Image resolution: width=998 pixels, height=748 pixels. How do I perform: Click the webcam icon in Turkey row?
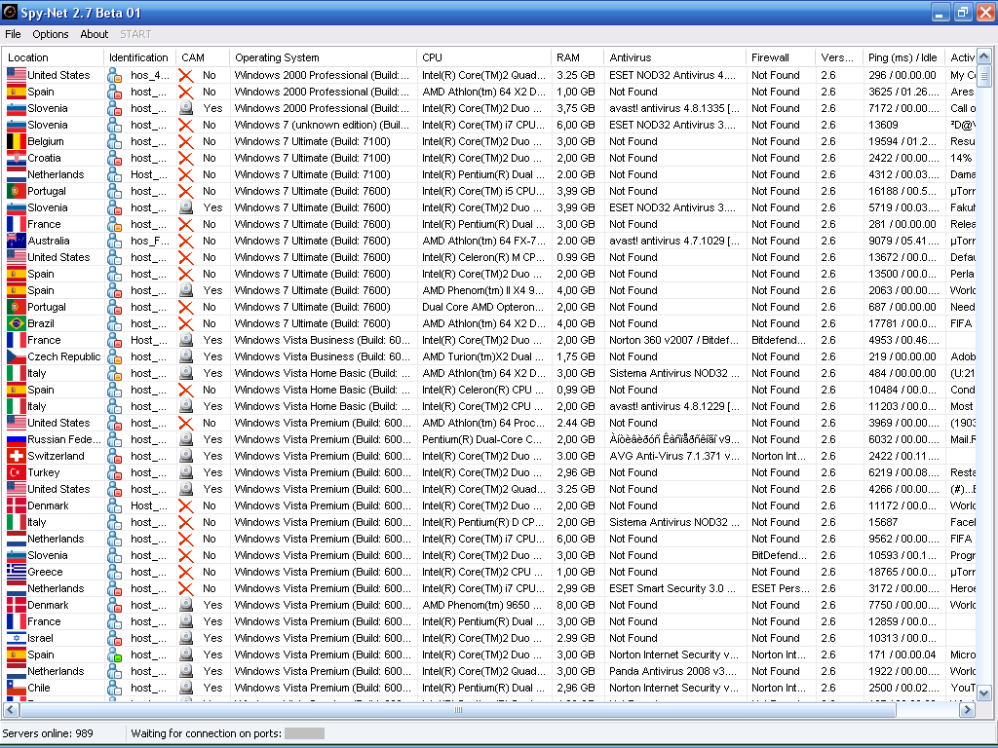[186, 472]
